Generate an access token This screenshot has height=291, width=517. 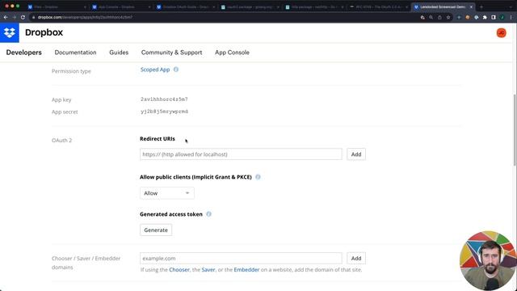coord(156,230)
